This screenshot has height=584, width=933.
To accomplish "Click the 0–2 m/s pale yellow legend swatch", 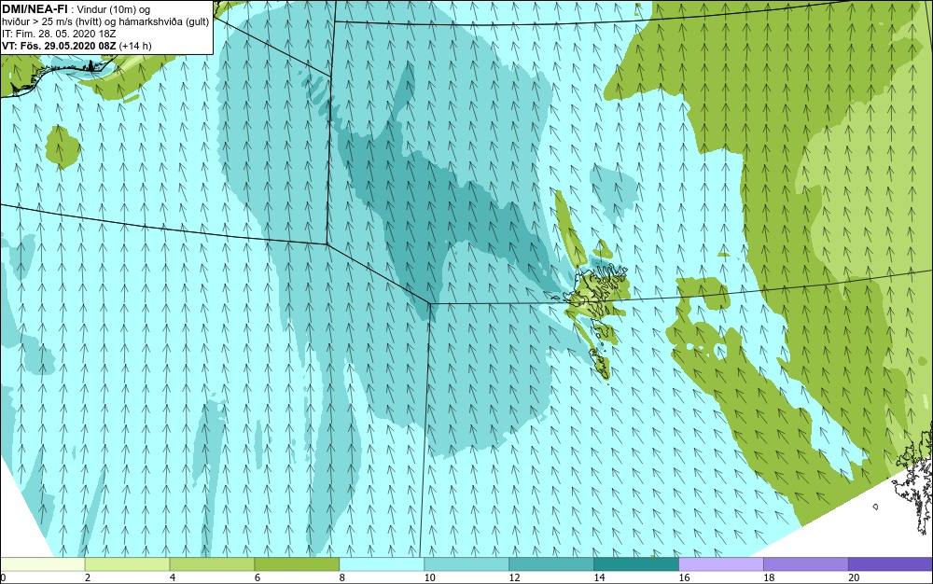I will 43,564.
